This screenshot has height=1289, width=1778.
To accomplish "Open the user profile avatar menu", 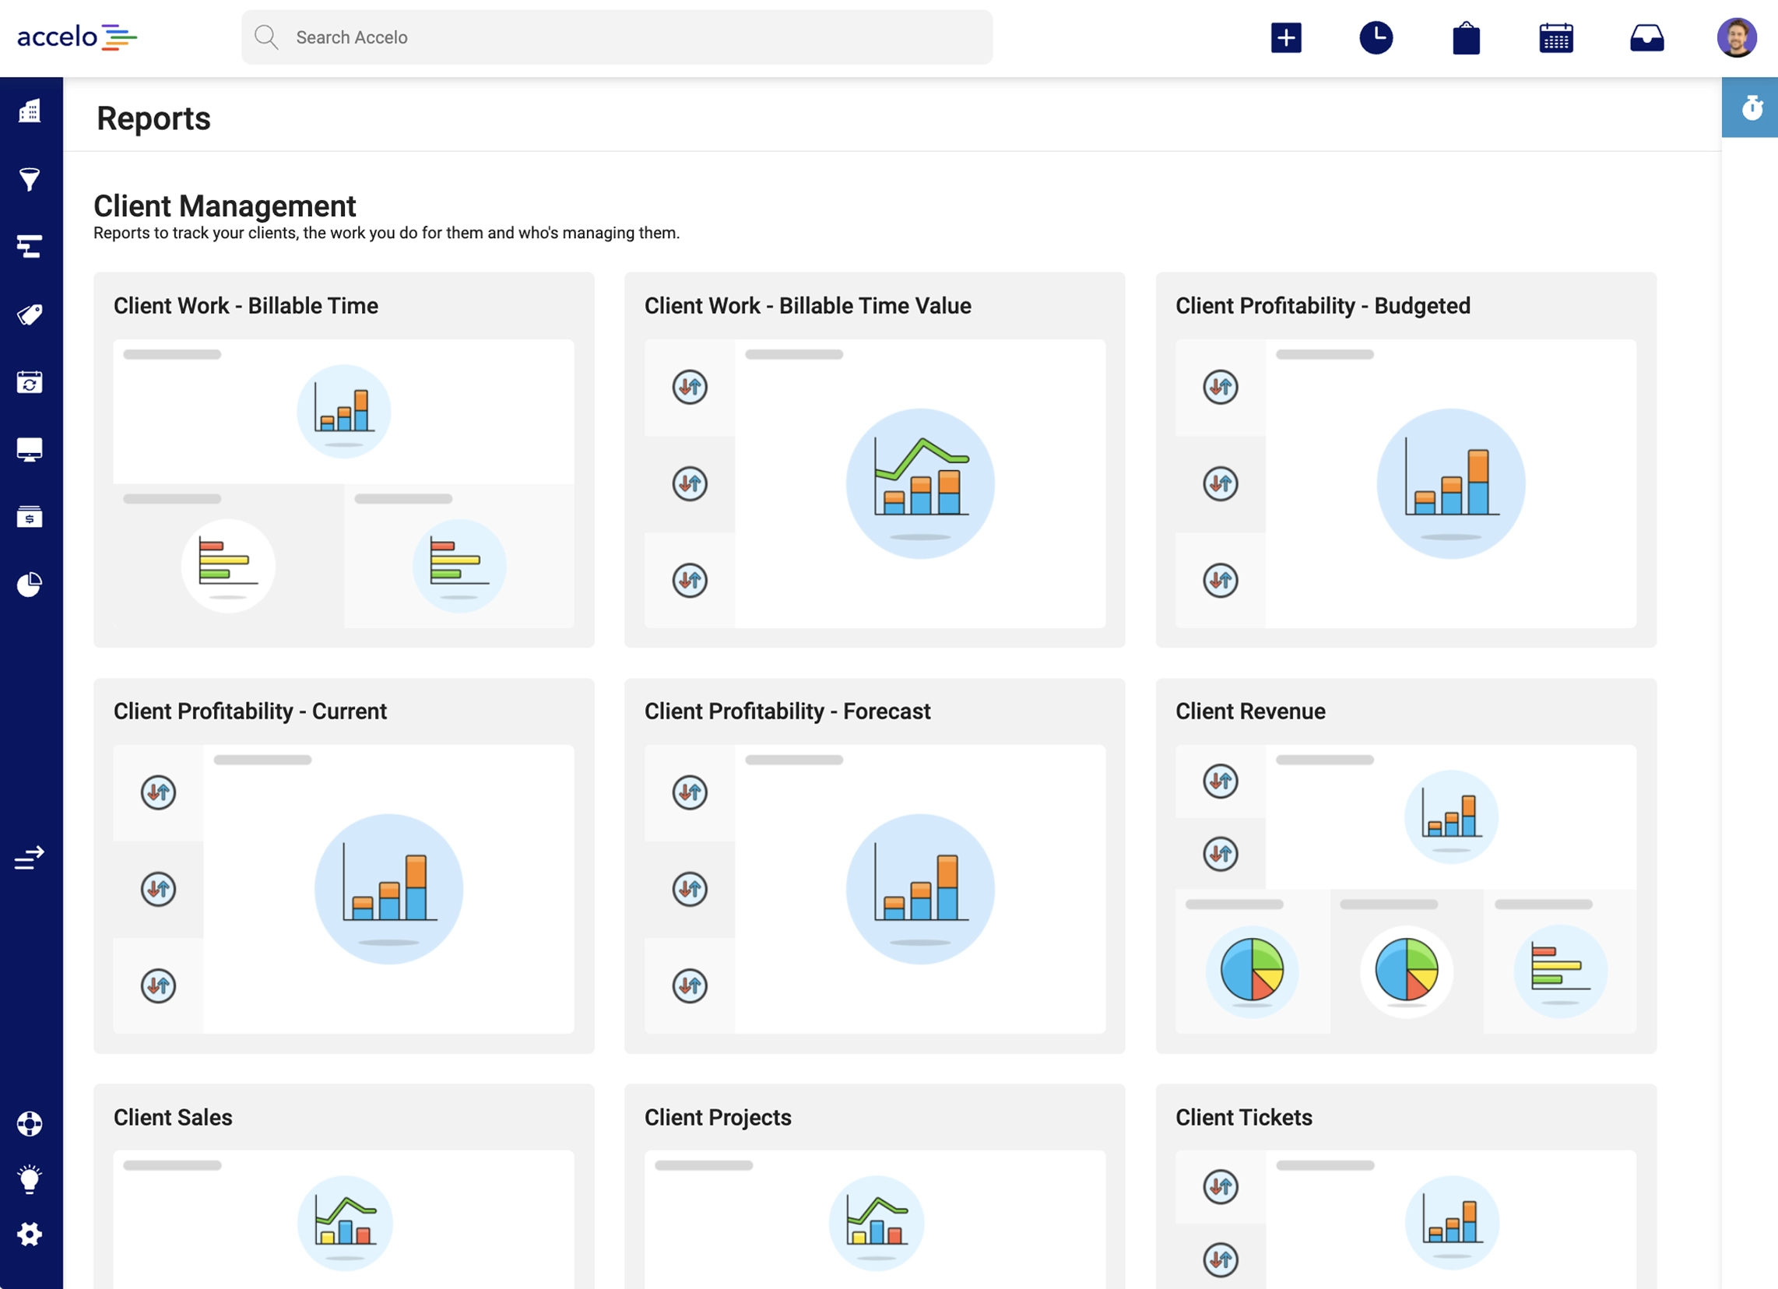I will click(x=1737, y=37).
